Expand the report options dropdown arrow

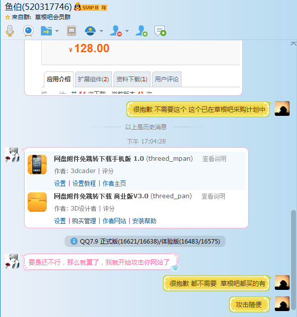[x=101, y=31]
